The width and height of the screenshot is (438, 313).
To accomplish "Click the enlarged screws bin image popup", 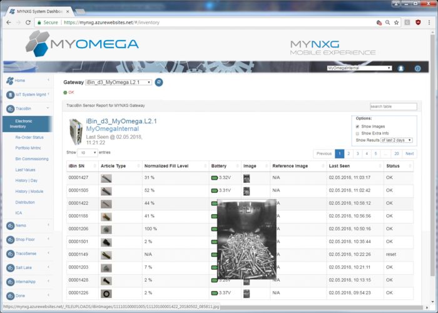I will click(247, 239).
